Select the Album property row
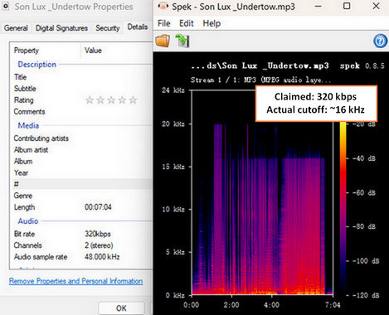Viewport: 389px width, 315px height. point(81,162)
